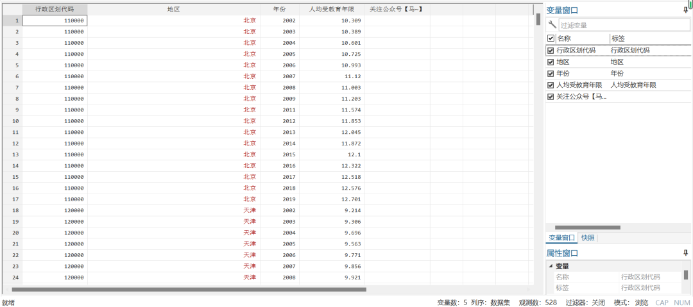Viewport: 693px width, 307px height.
Task: Click the data grid vertical scrollbar thumb
Action: coord(538,19)
